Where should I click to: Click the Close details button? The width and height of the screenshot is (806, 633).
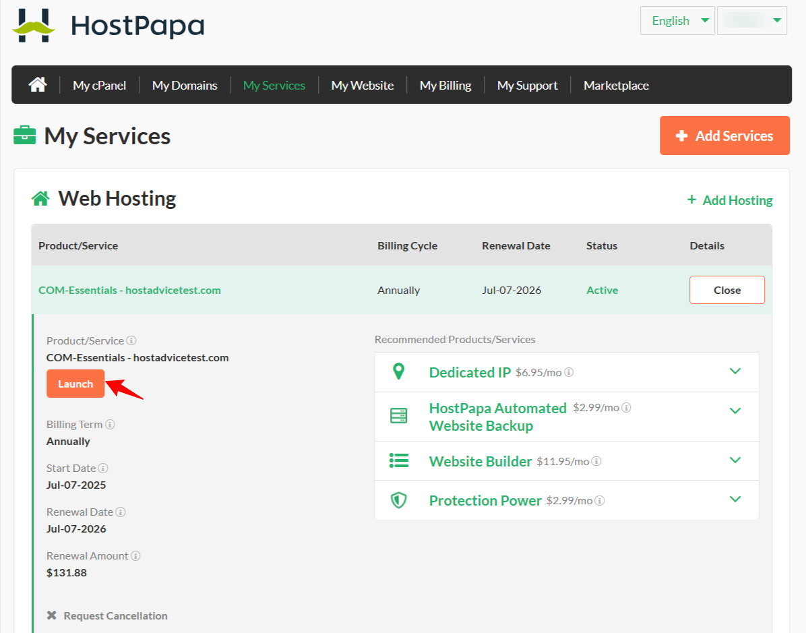(727, 290)
